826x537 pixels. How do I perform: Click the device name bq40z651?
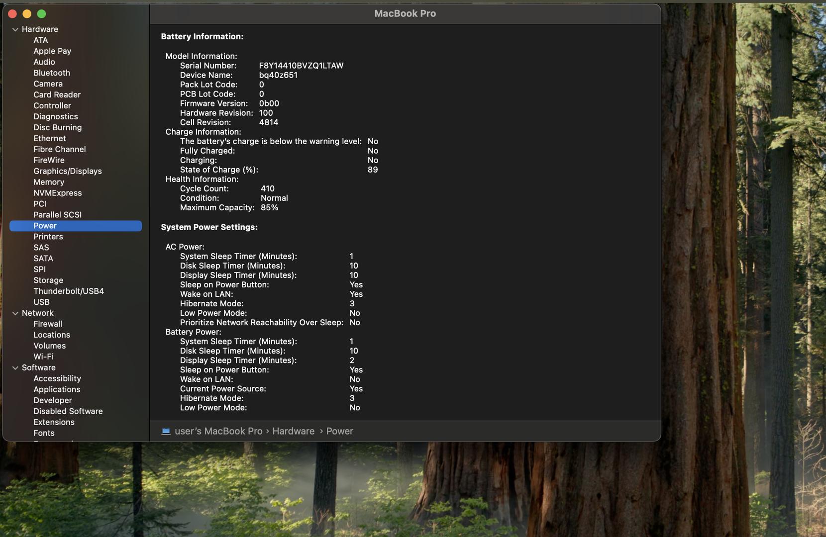[x=278, y=75]
